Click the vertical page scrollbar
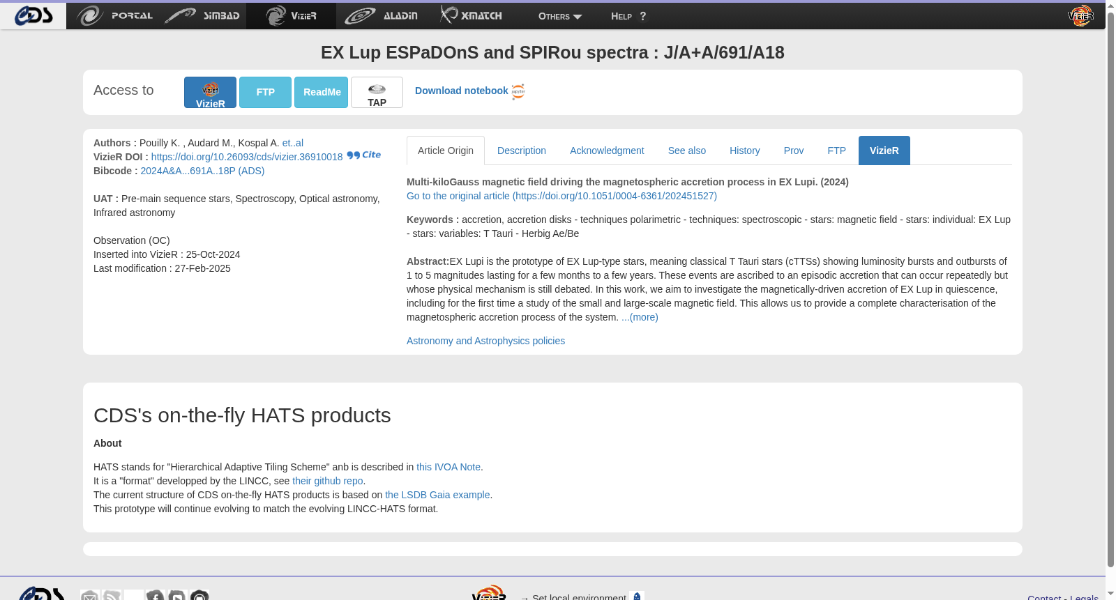This screenshot has width=1116, height=600. click(x=1110, y=289)
